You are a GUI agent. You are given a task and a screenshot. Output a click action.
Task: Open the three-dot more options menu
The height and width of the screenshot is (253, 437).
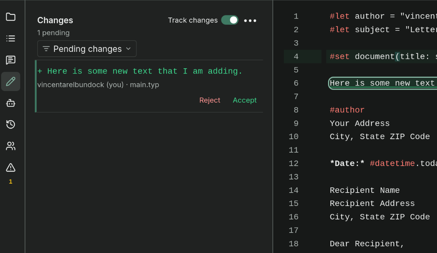tap(250, 21)
